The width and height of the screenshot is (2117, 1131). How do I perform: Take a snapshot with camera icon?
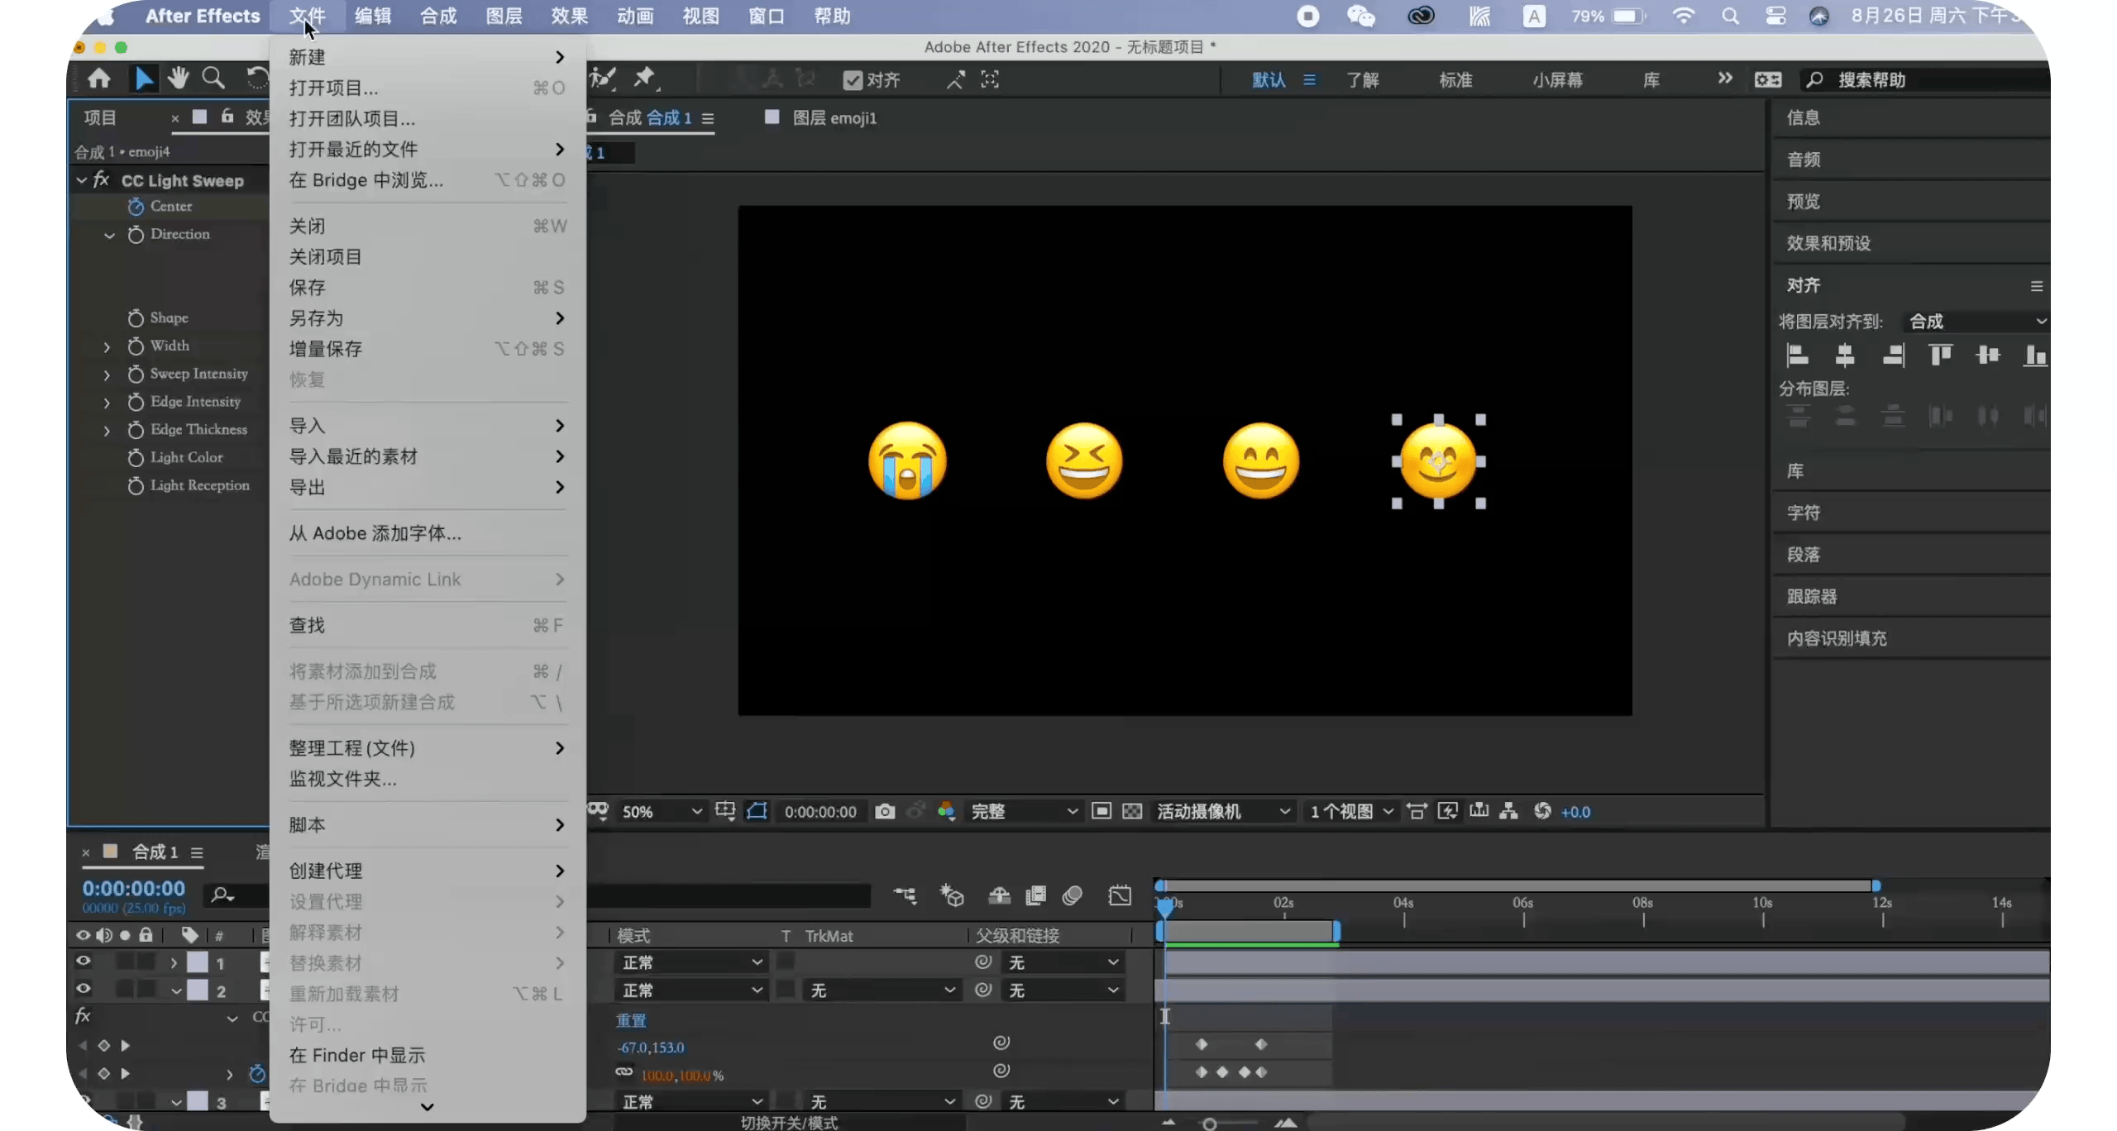885,811
